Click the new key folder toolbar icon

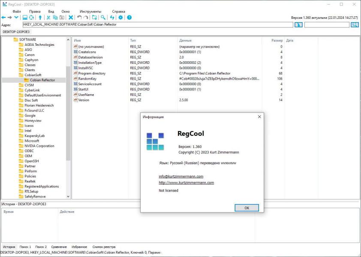94,18
